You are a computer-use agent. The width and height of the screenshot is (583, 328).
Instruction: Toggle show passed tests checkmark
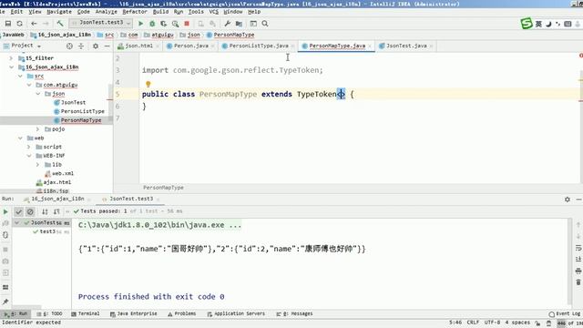coord(18,211)
